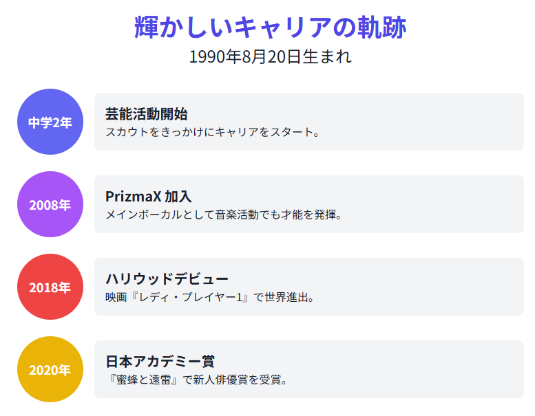
Task: Click the movie title 『レディ・プレイヤー1』
Action: (x=186, y=297)
